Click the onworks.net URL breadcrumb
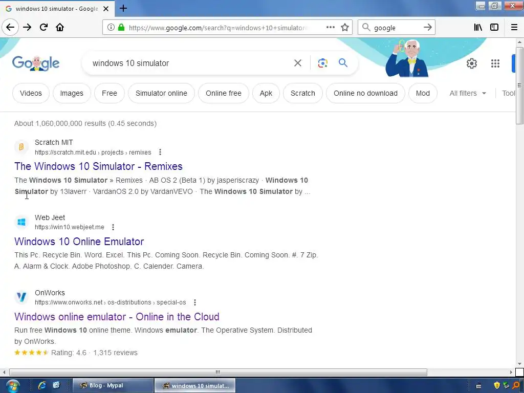 (x=111, y=302)
